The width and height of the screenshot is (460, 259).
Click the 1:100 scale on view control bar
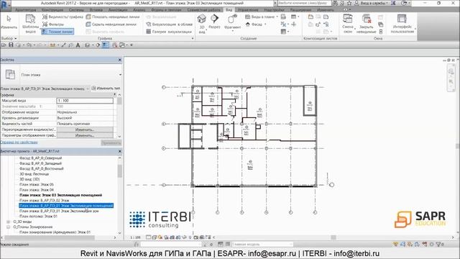(135, 237)
